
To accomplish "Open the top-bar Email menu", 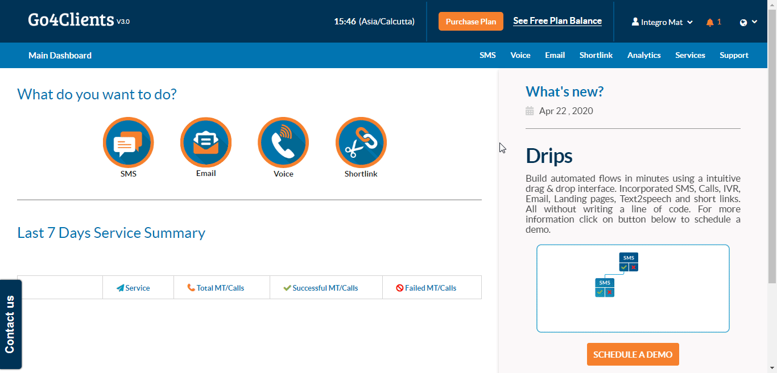I will 555,55.
